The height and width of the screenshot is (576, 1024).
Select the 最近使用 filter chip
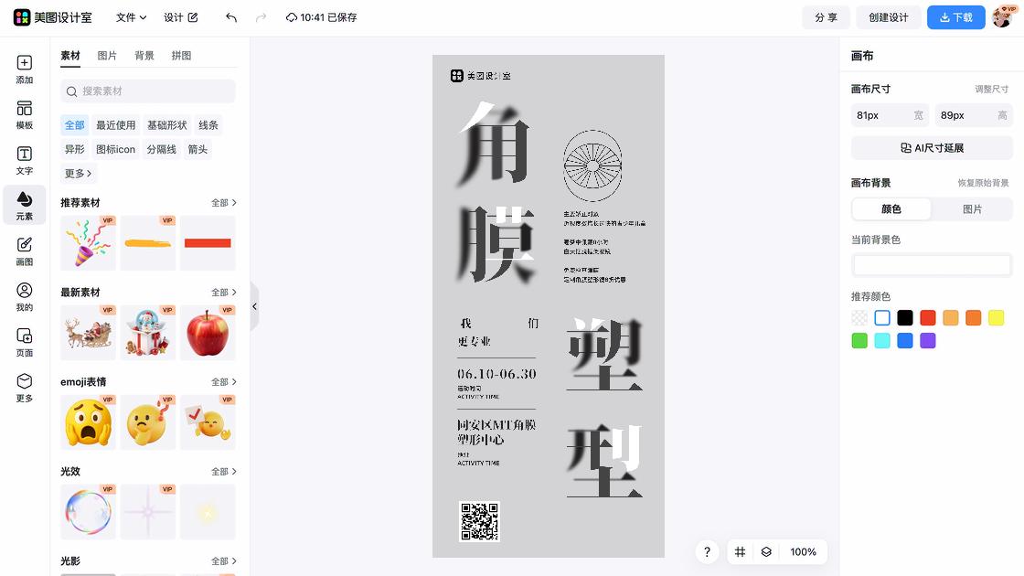click(x=115, y=125)
